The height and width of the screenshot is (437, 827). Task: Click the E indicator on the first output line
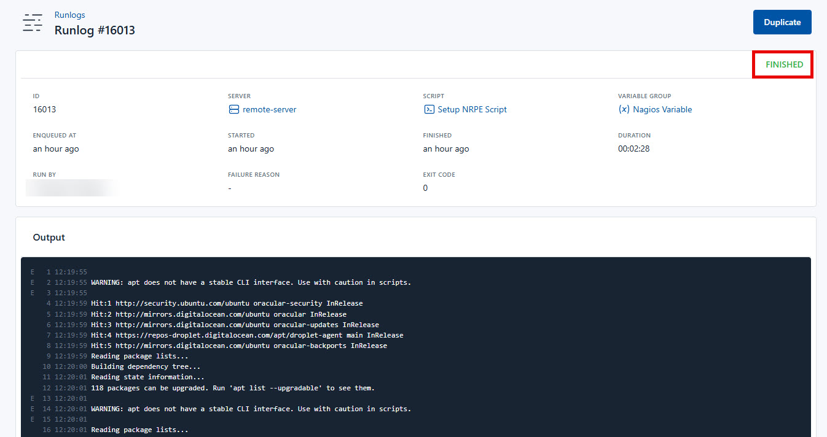point(32,271)
